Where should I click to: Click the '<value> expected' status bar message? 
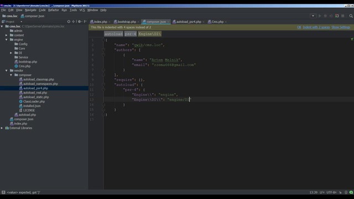[23, 192]
